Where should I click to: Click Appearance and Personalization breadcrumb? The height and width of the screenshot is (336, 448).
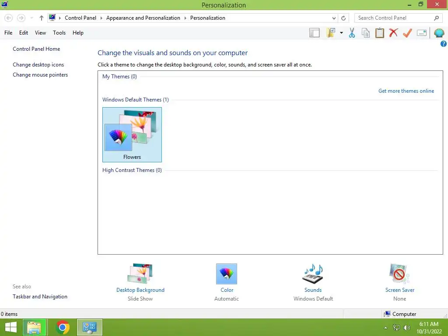click(143, 18)
